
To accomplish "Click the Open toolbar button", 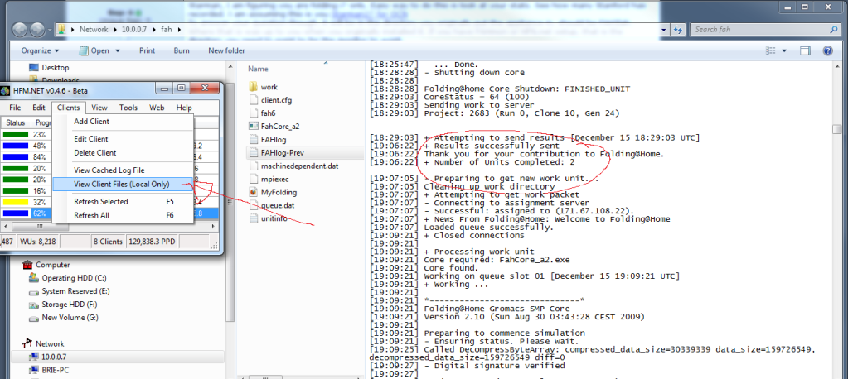I will (x=94, y=50).
